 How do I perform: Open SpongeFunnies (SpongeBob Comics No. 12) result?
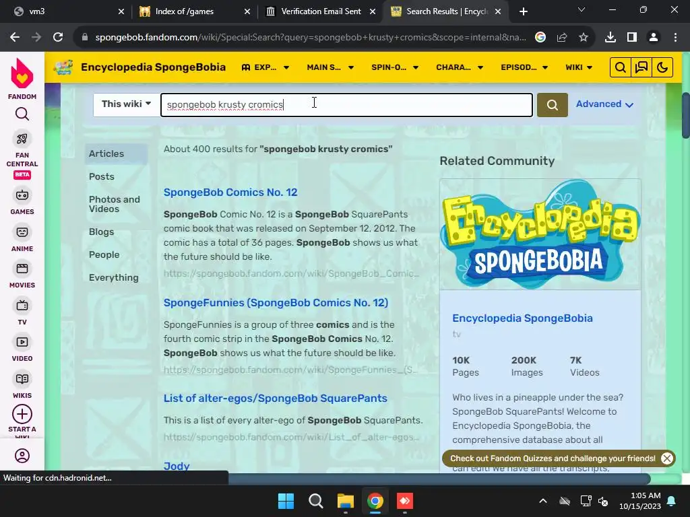(276, 303)
